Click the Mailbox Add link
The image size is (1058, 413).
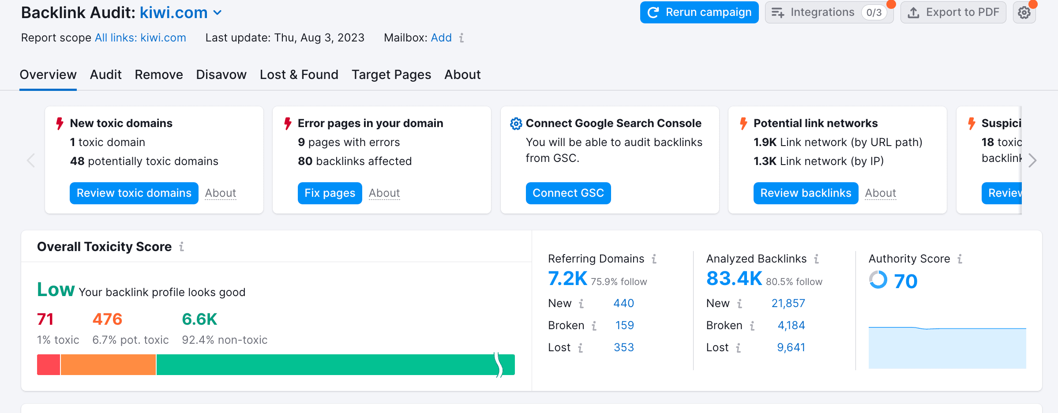coord(441,38)
